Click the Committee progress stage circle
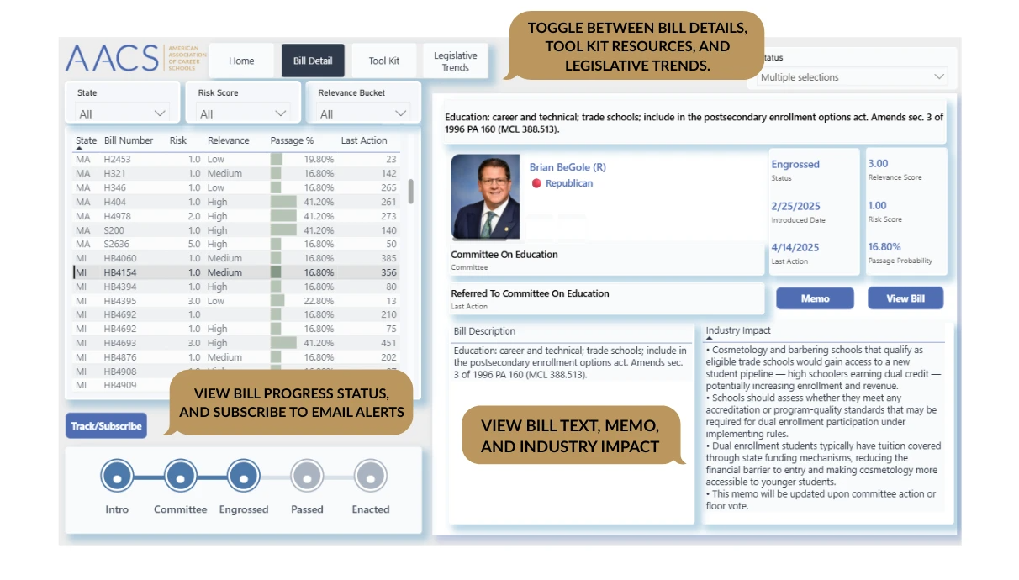The width and height of the screenshot is (1019, 580). click(x=181, y=477)
